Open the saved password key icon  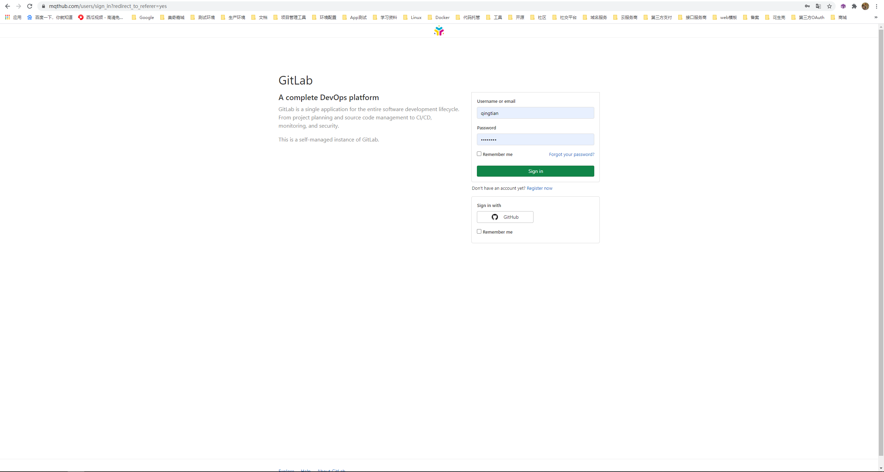tap(807, 6)
